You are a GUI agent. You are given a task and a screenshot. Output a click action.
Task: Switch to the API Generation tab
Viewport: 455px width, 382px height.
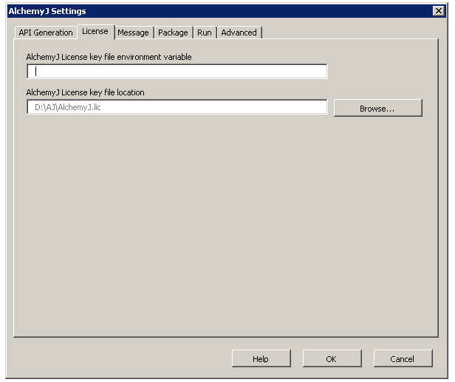tap(45, 33)
